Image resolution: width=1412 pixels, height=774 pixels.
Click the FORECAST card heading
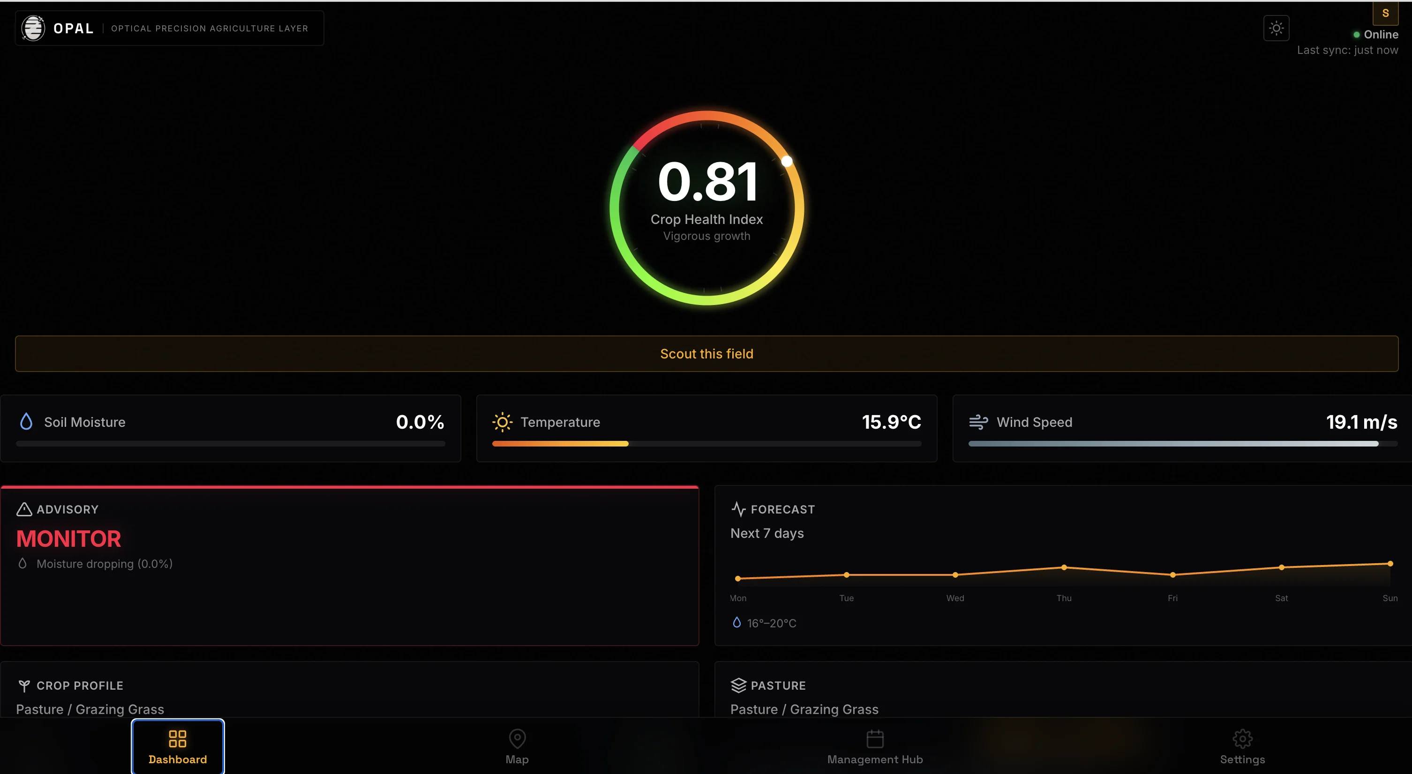point(783,509)
